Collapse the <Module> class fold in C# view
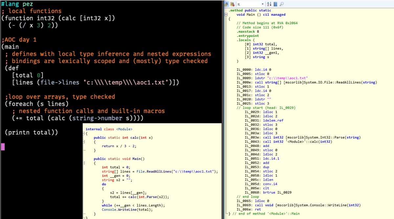 (84, 134)
